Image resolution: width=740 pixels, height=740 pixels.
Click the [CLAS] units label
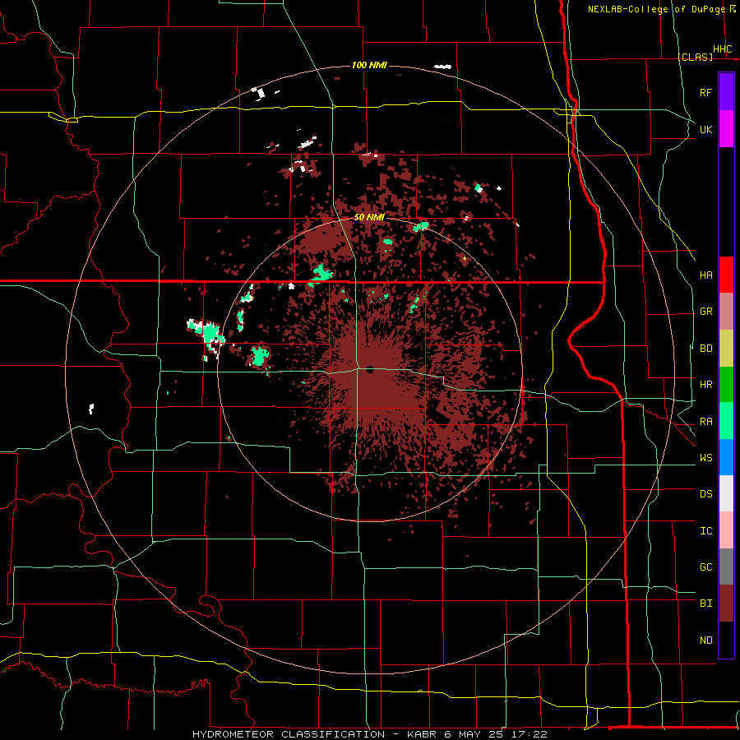(x=695, y=57)
